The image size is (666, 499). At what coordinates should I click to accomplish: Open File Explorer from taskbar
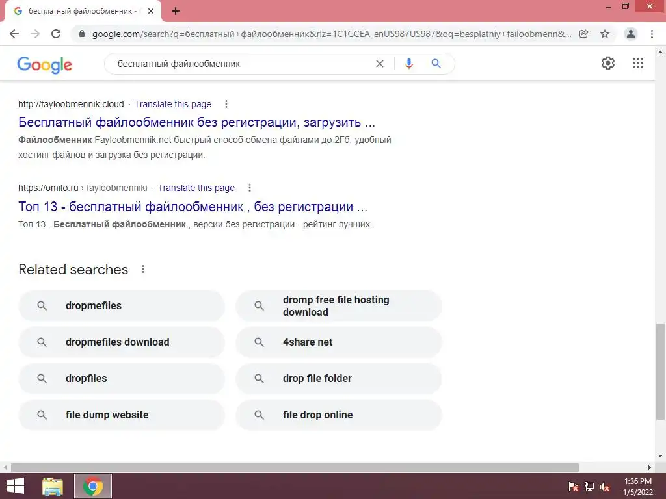click(x=53, y=486)
